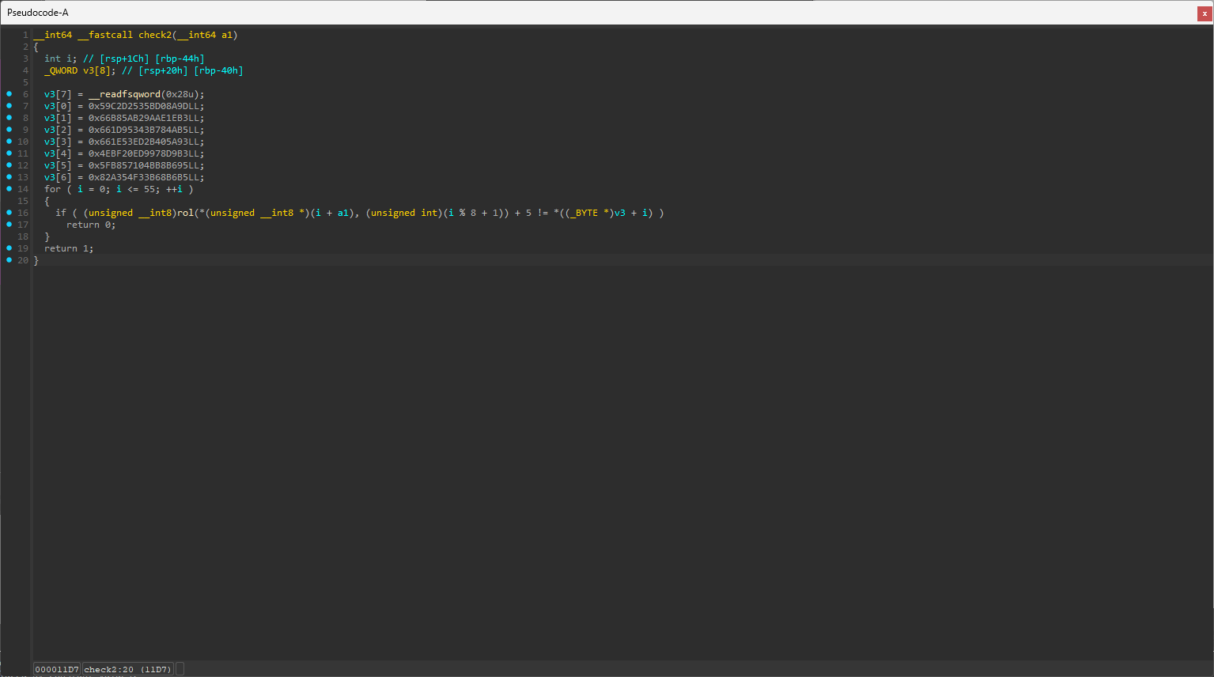Screen dimensions: 1214x677
Task: Select constant 0x59C2D2535BD08A9DLL
Action: (144, 106)
